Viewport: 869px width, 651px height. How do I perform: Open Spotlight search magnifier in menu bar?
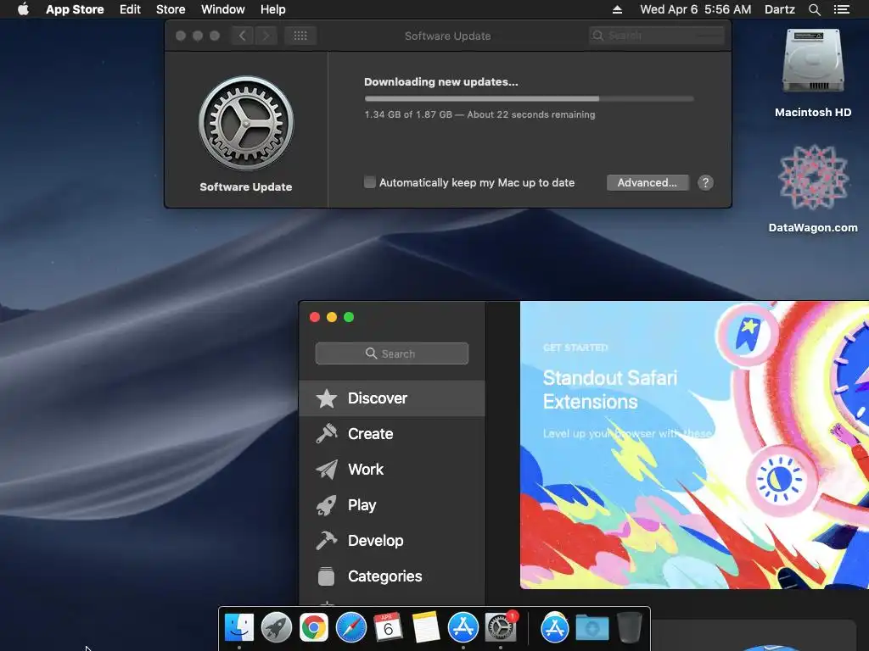click(x=814, y=9)
